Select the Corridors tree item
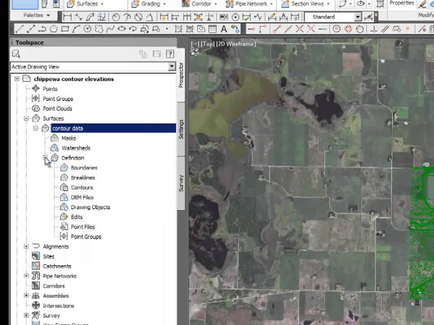 point(54,286)
